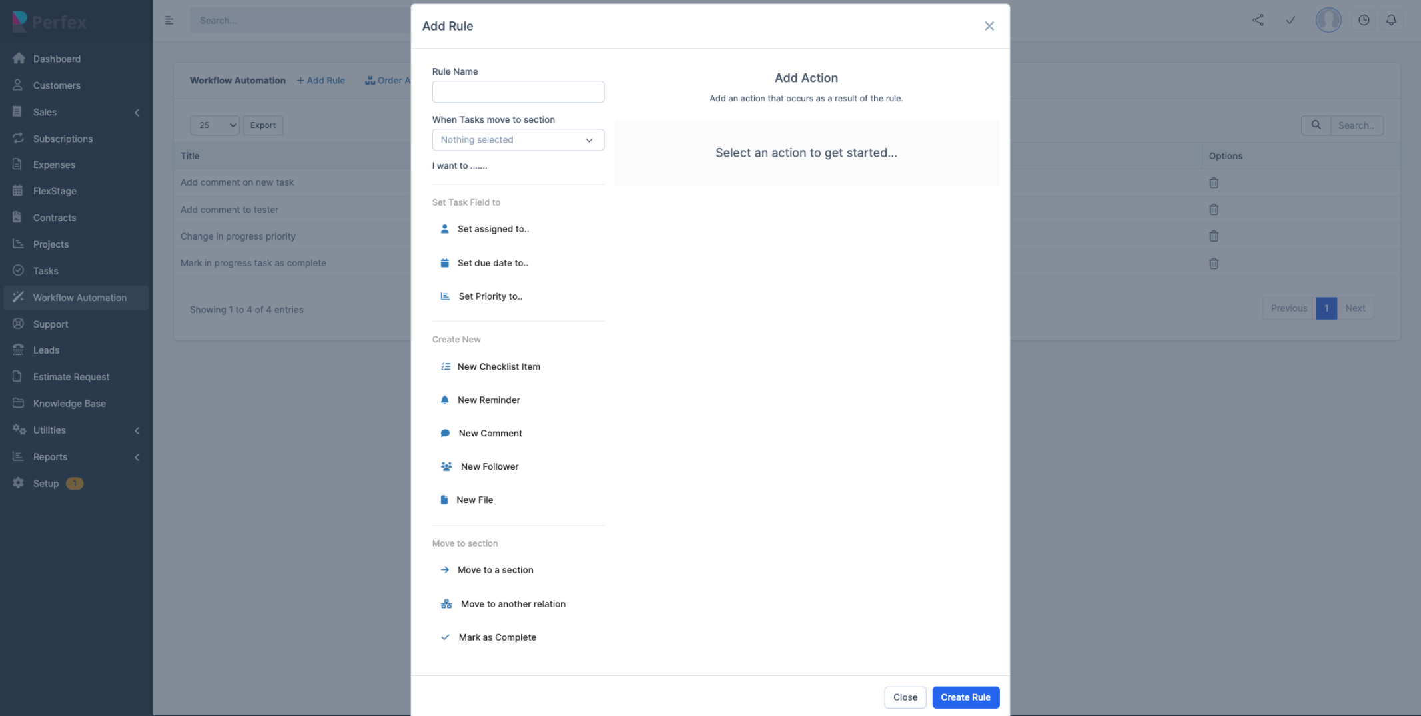1421x716 pixels.
Task: Toggle the sidebar menu hamburger icon
Action: coord(169,20)
